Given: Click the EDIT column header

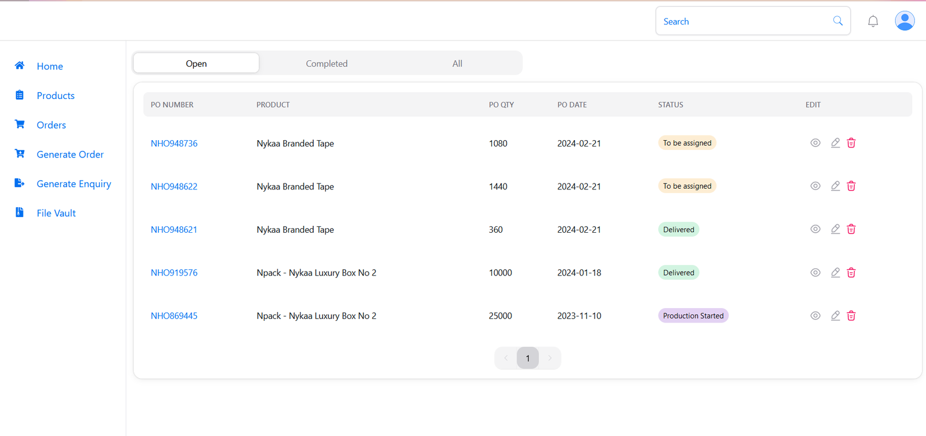Looking at the screenshot, I should (x=813, y=105).
